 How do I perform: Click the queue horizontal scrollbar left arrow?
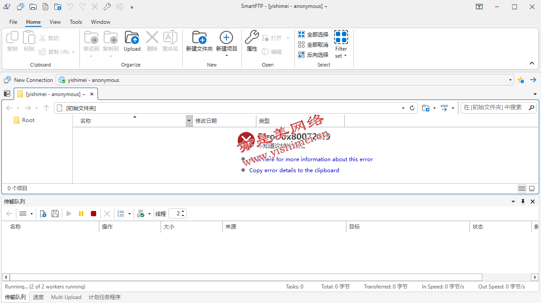tap(6, 277)
